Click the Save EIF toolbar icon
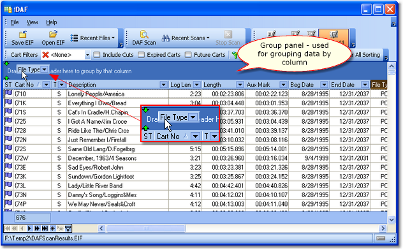Viewport: 403px width, 250px height. pyautogui.click(x=22, y=34)
